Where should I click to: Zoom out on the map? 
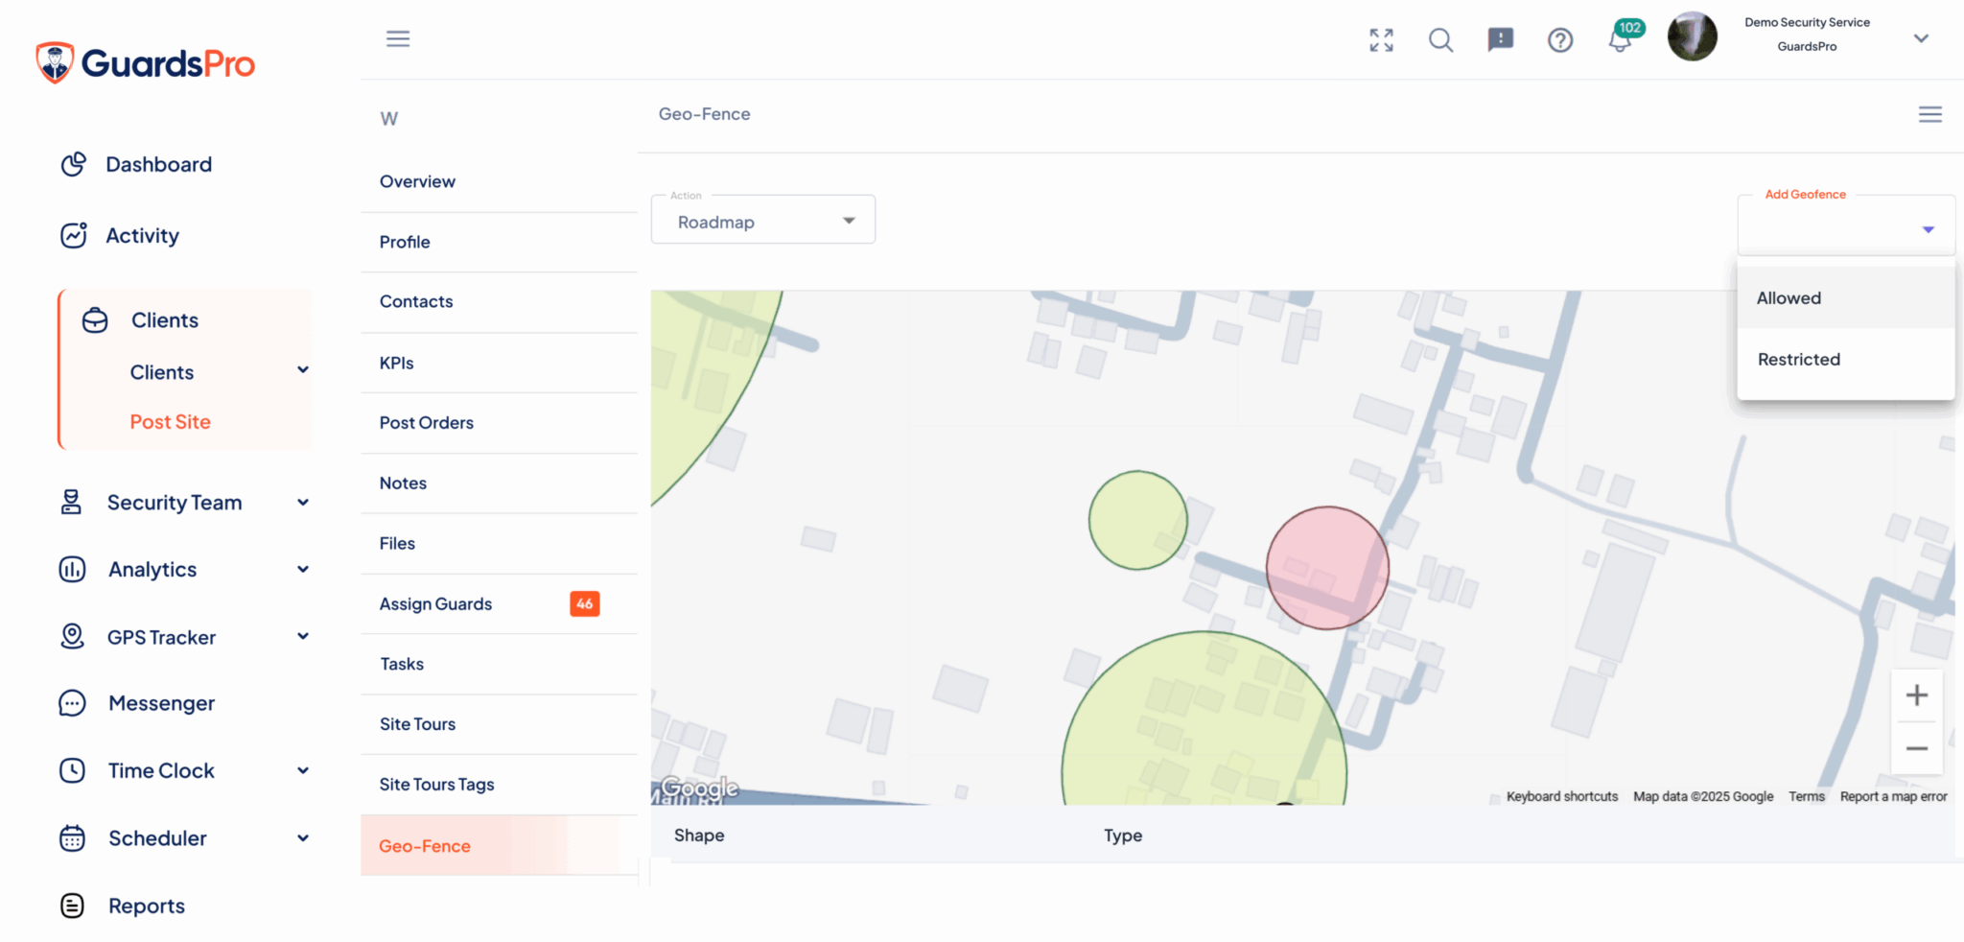tap(1916, 748)
